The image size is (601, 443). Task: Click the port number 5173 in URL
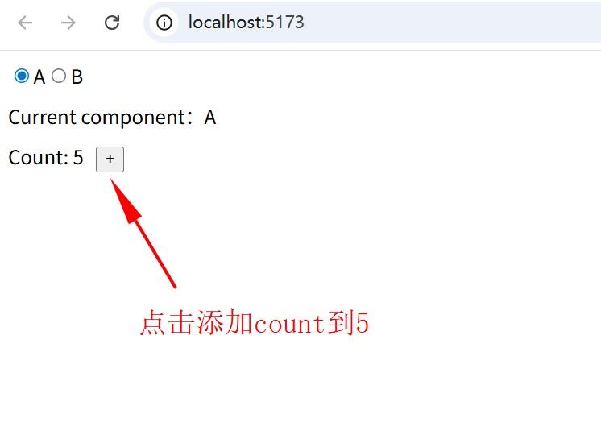(284, 23)
